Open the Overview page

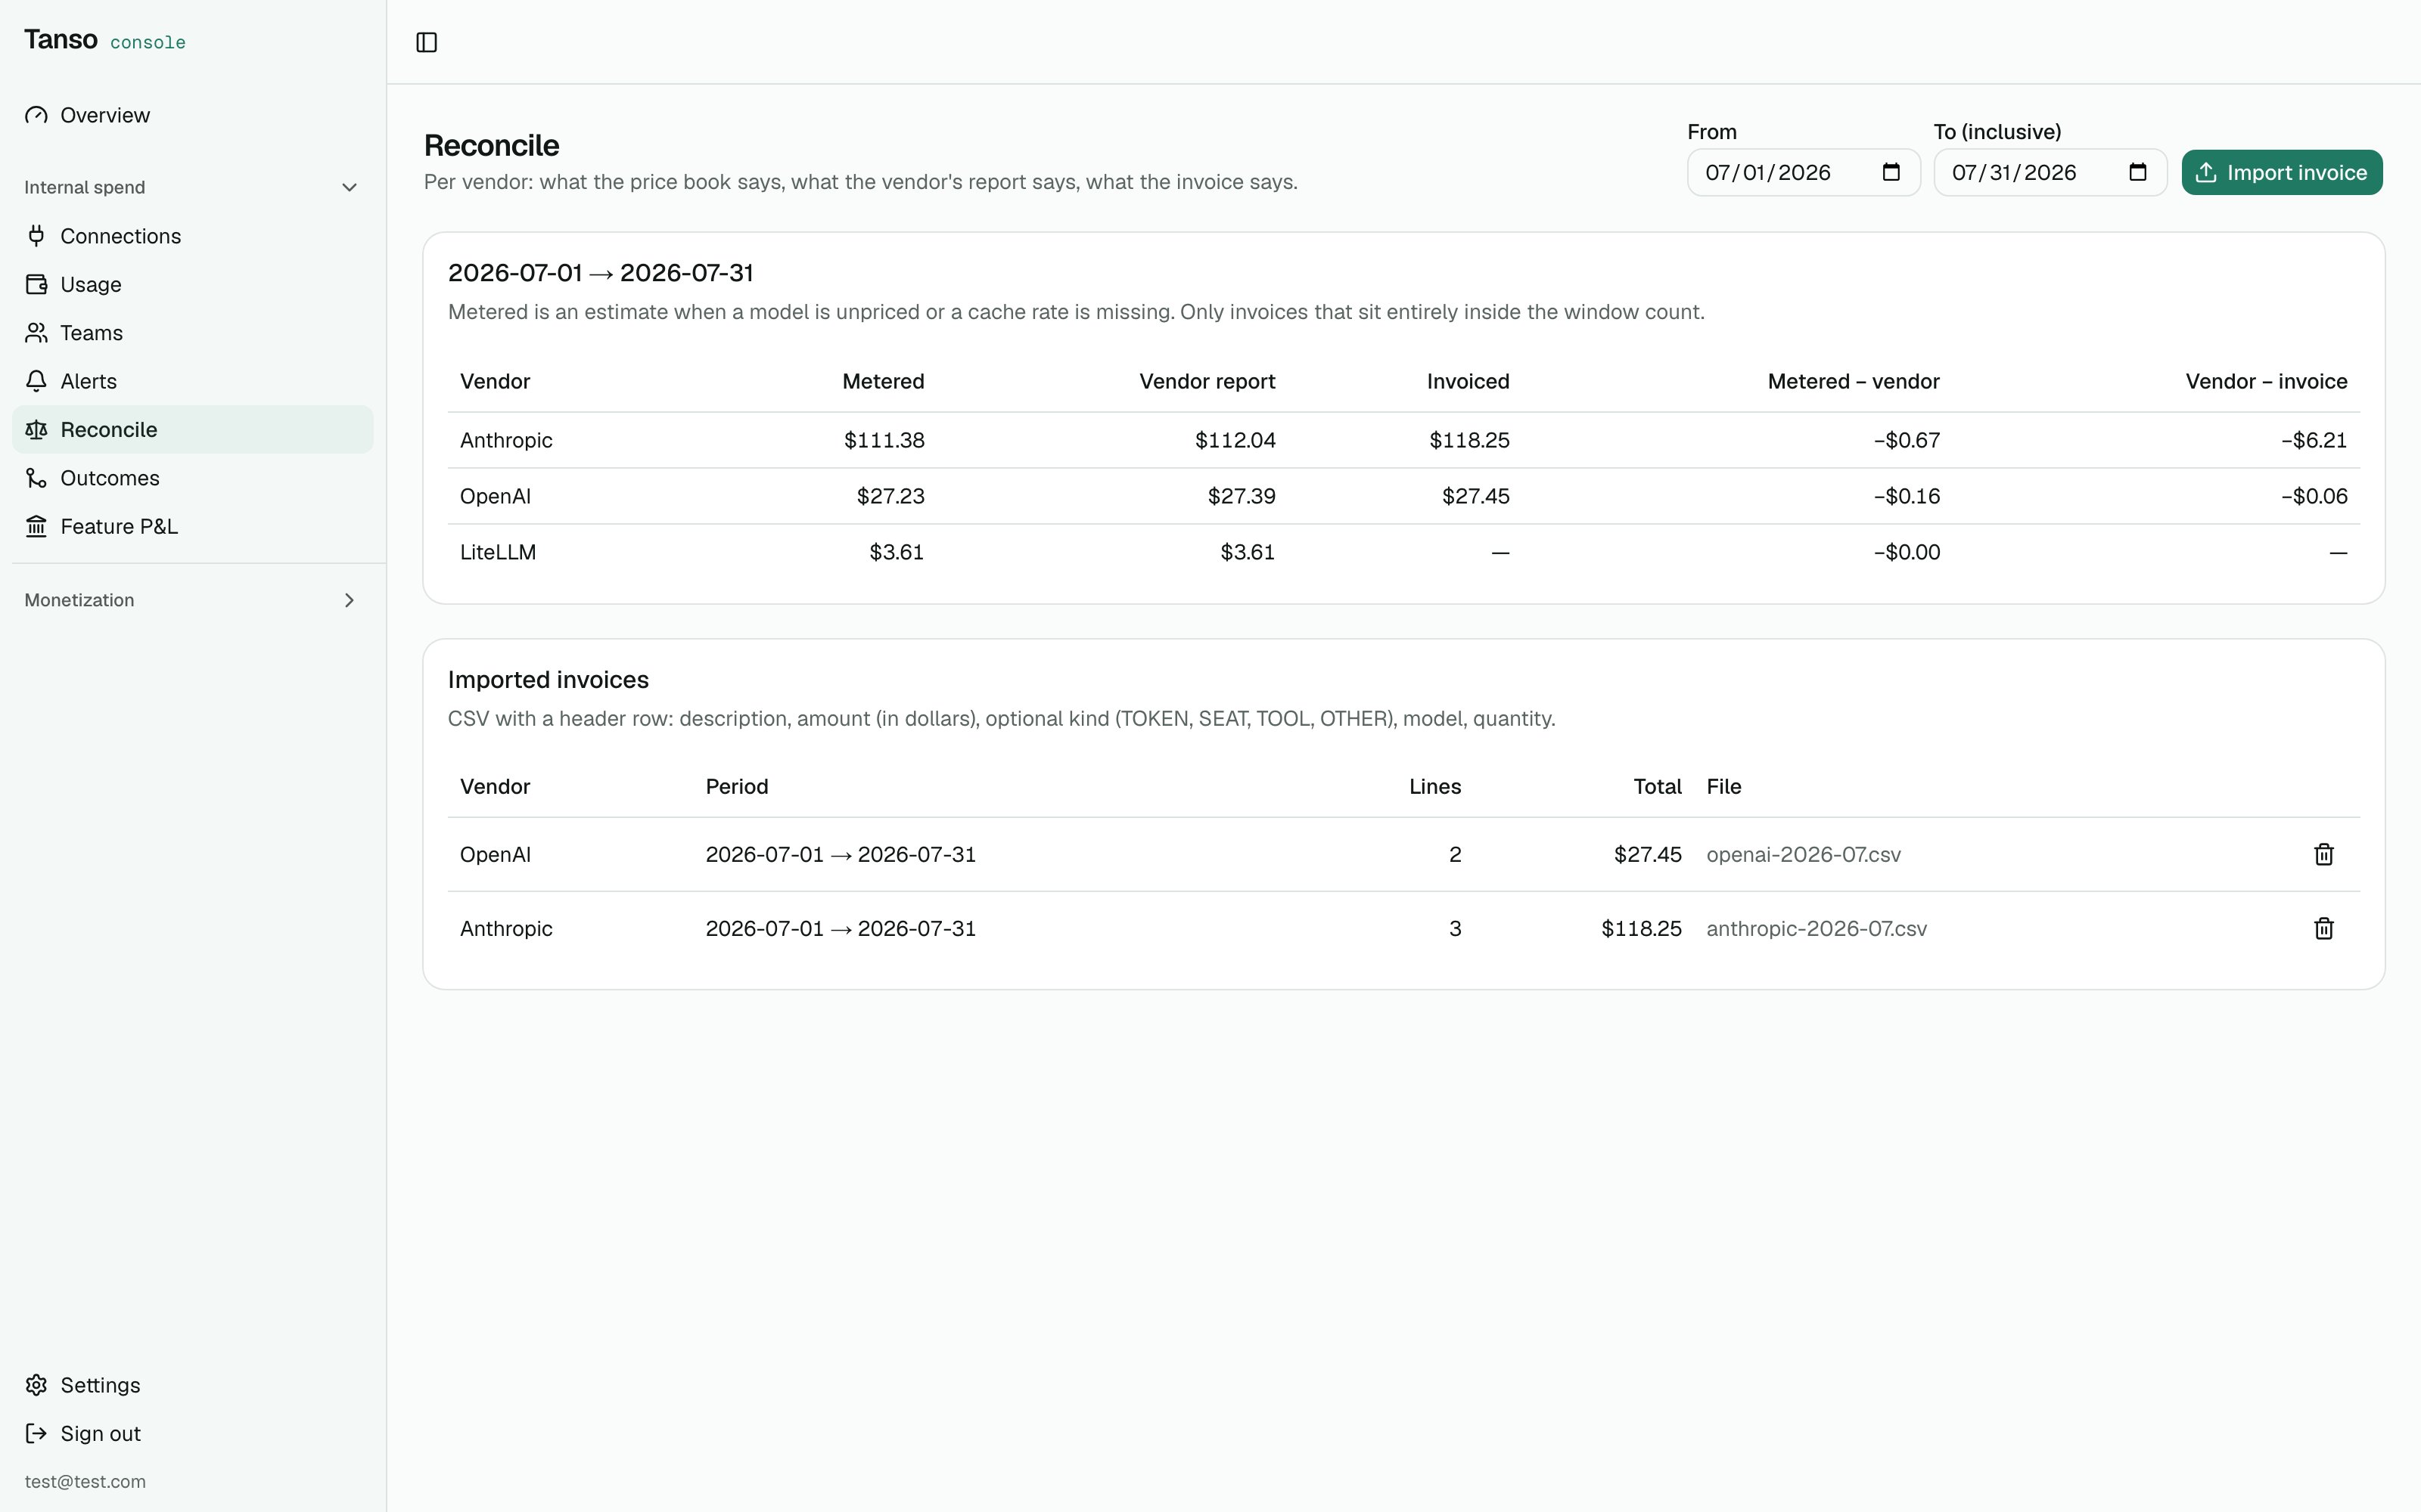coord(192,115)
